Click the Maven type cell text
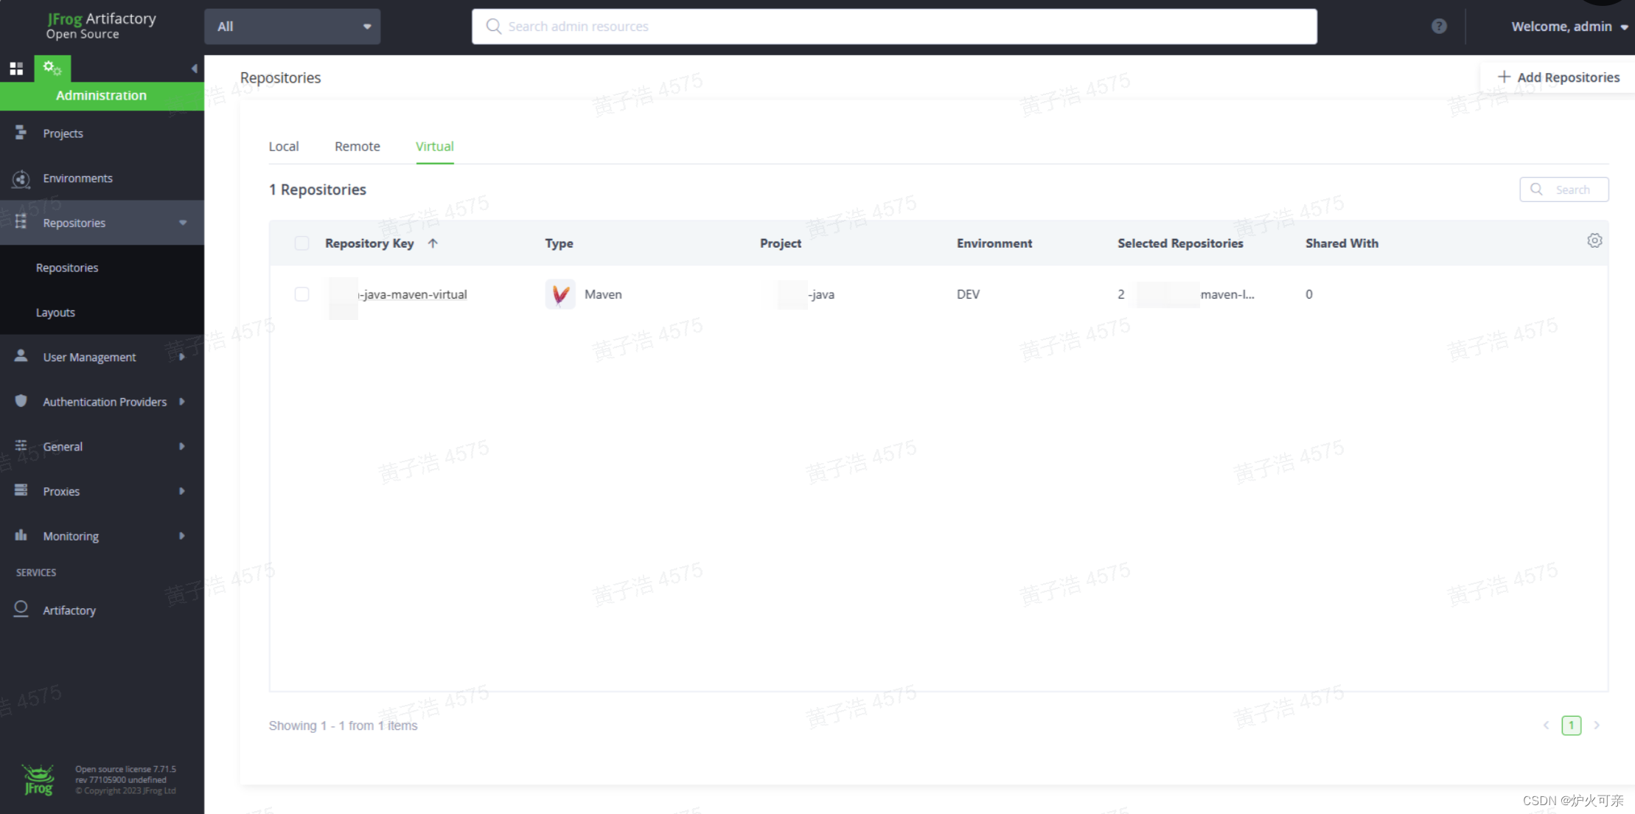 click(x=603, y=294)
